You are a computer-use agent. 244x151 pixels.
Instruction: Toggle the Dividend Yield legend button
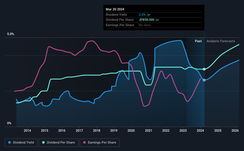pyautogui.click(x=21, y=143)
